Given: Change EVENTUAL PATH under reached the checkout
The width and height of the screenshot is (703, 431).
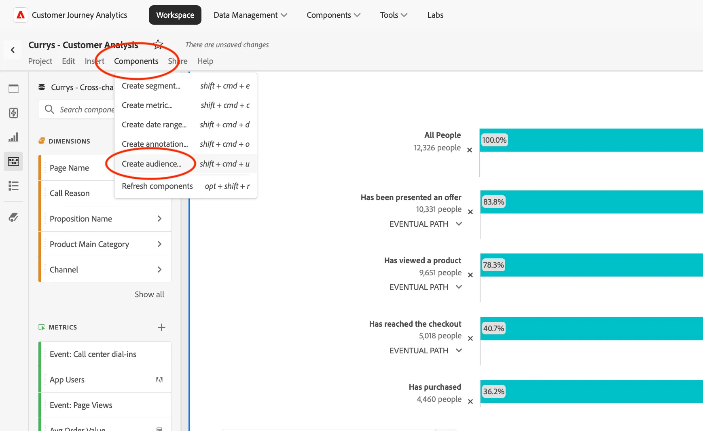Looking at the screenshot, I should pos(426,351).
